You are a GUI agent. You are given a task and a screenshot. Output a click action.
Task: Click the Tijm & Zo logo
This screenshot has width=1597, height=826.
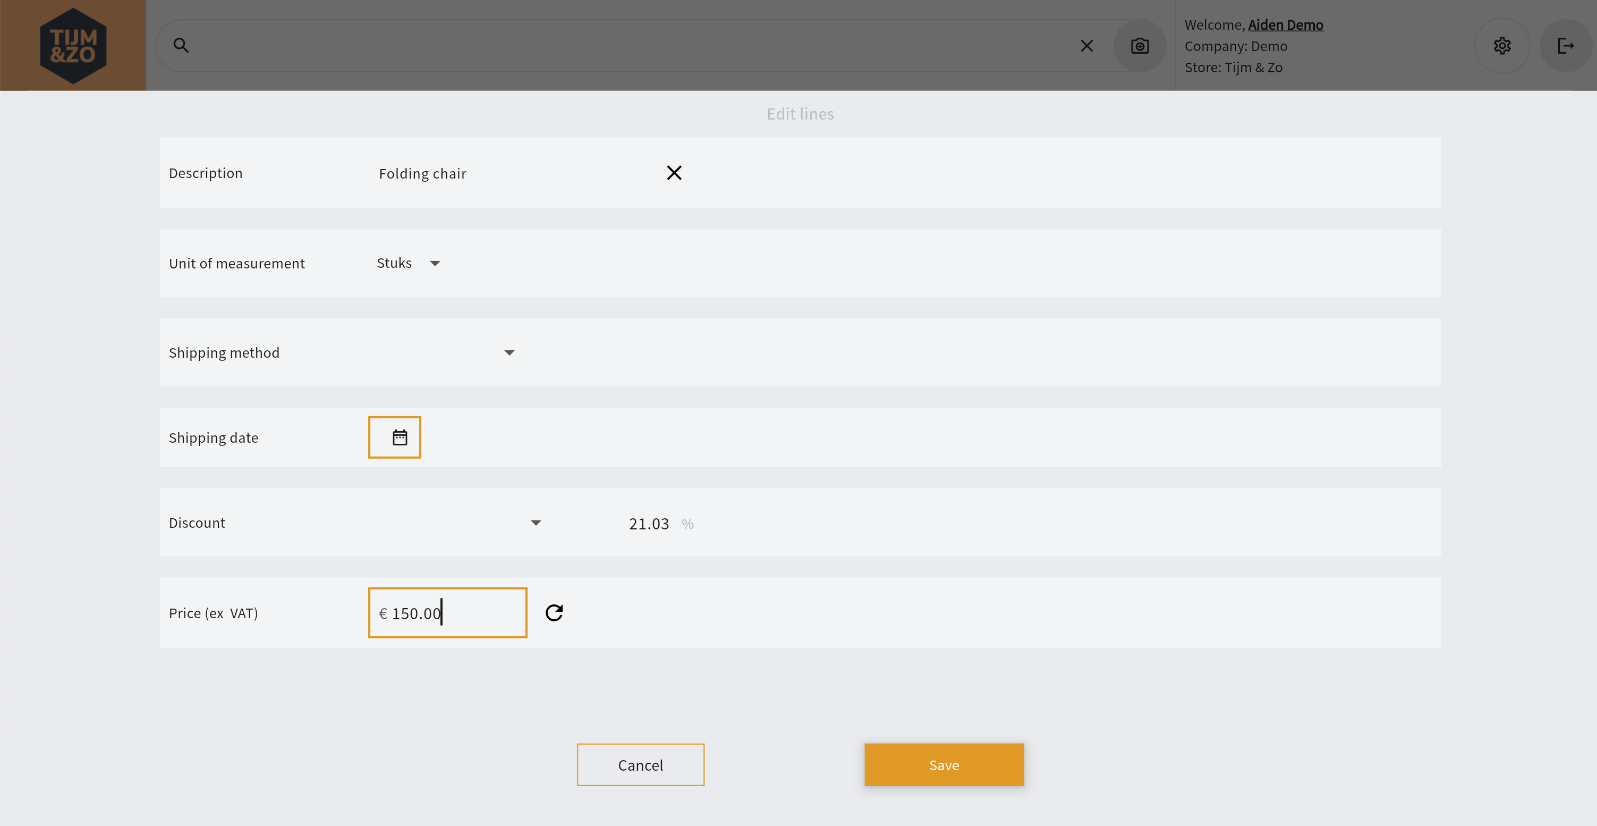(x=73, y=45)
